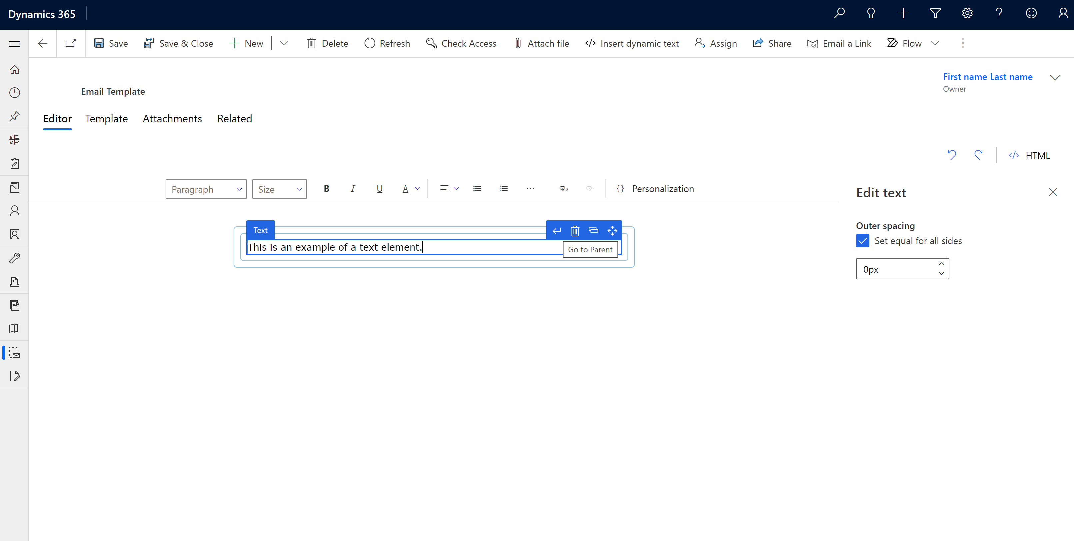Click the Insert dynamic text icon
This screenshot has height=541, width=1074.
point(590,43)
